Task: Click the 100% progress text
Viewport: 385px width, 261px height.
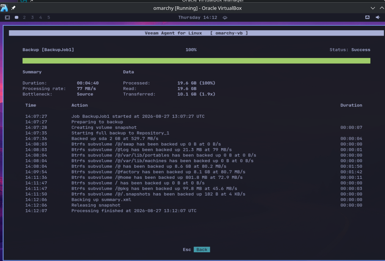Action: (x=191, y=50)
